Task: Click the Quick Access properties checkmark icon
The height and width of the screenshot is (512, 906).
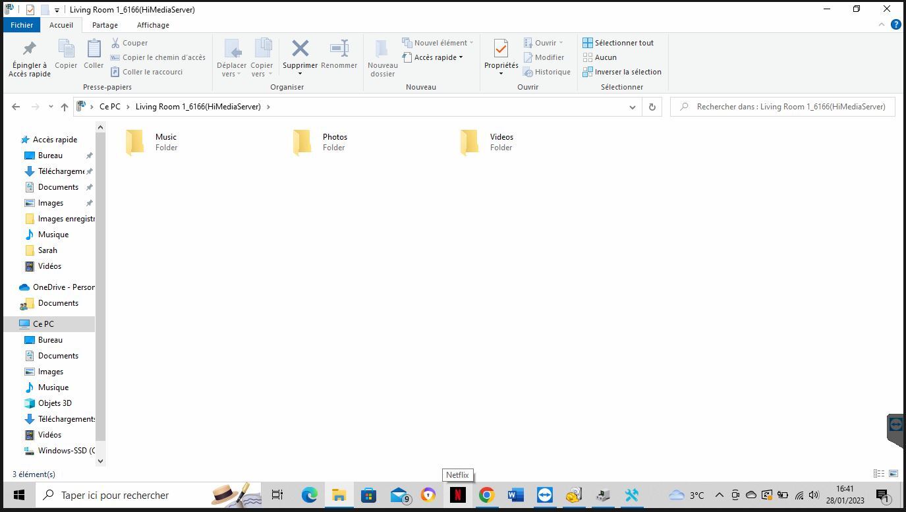Action: pyautogui.click(x=30, y=10)
